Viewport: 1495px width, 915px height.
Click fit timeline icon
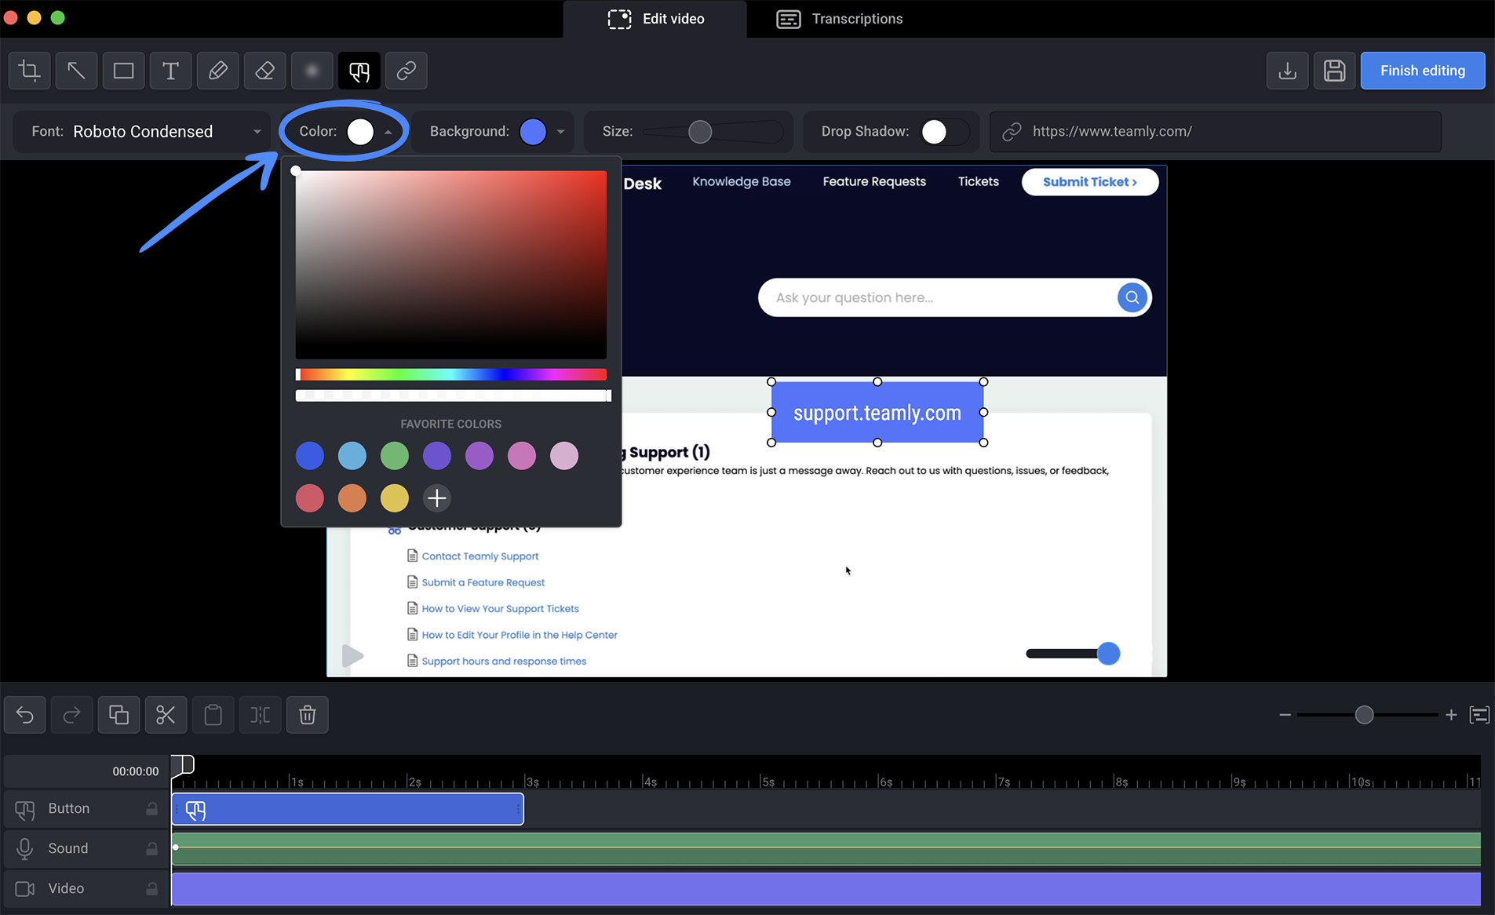(x=1479, y=715)
